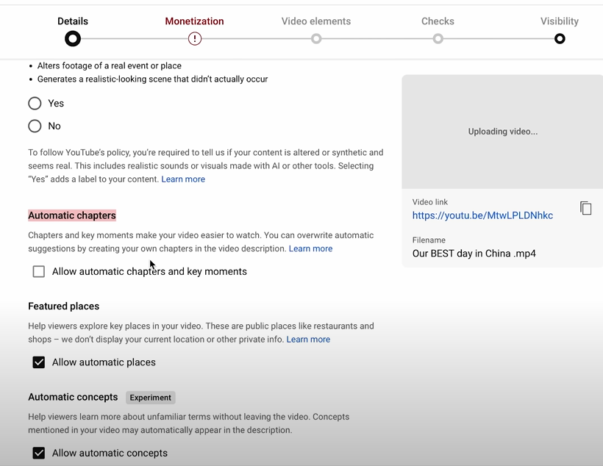
Task: Click the Monetization warning step icon
Action: pyautogui.click(x=195, y=39)
